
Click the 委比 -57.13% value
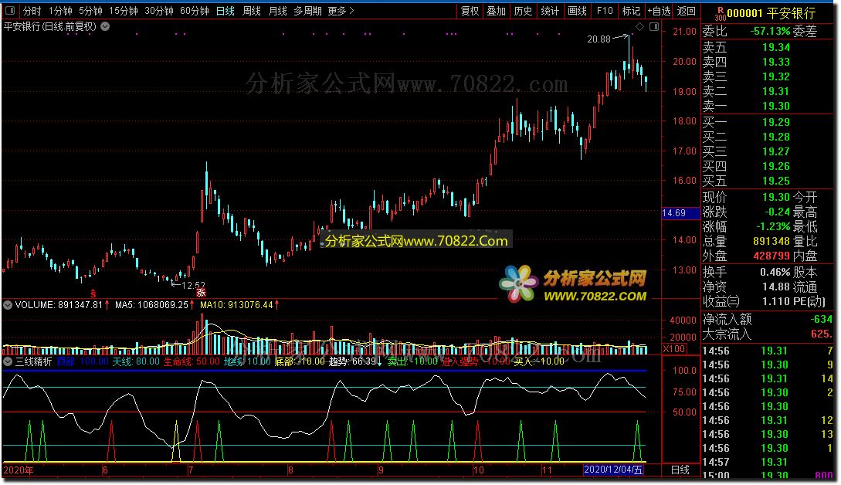pos(770,32)
